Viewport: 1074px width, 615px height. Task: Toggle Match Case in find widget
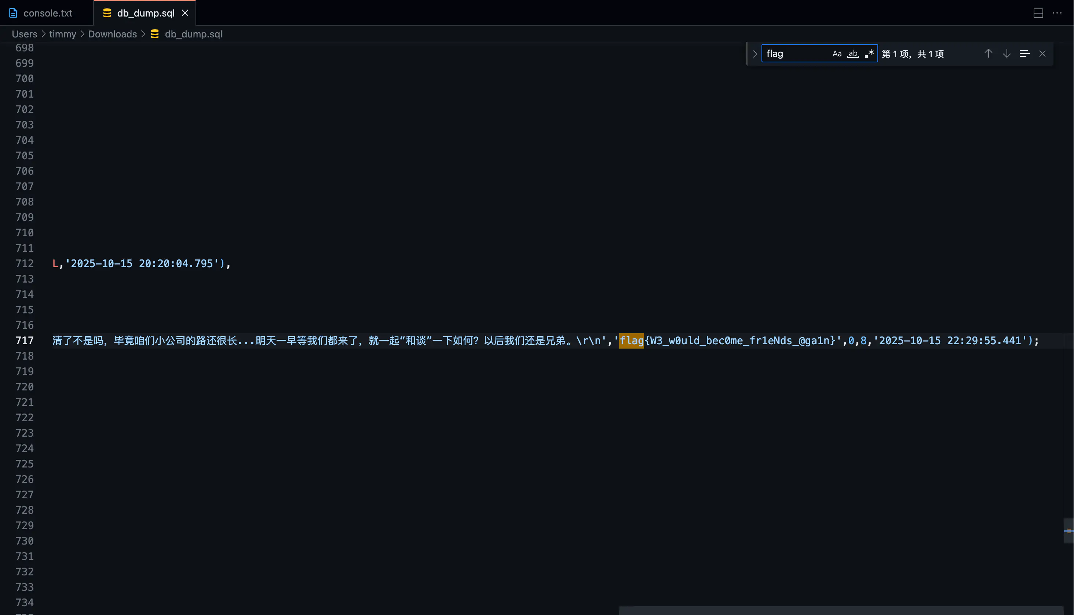tap(837, 54)
